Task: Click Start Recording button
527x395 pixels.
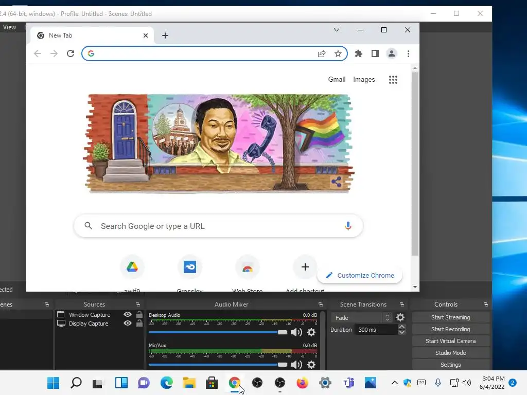Action: click(x=451, y=329)
